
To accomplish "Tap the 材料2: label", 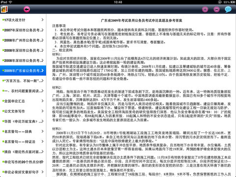I will (57, 88).
